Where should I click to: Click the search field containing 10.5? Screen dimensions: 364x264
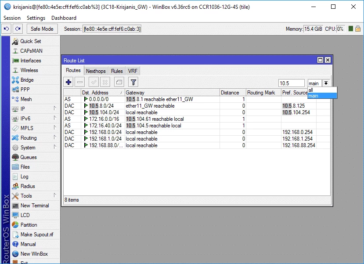click(x=291, y=83)
